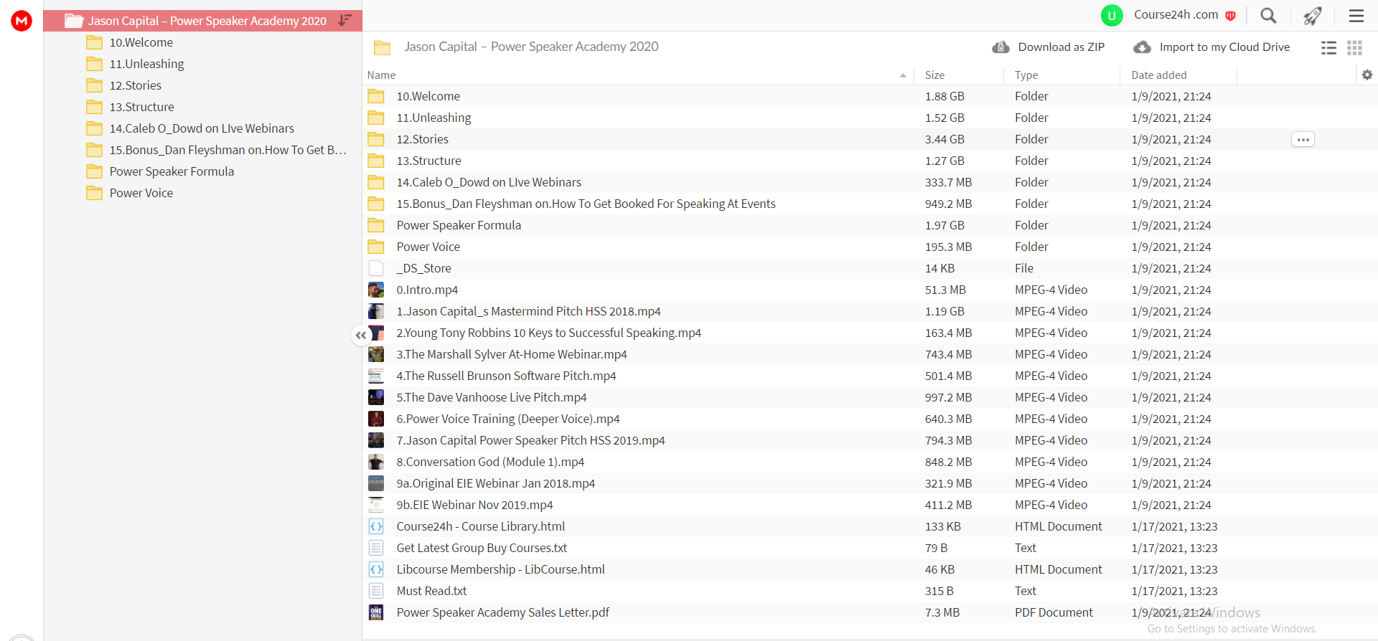
Task: Click the 1.19 GB size cell
Action: [945, 311]
